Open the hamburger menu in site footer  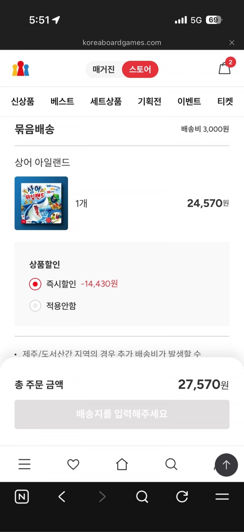pyautogui.click(x=24, y=464)
